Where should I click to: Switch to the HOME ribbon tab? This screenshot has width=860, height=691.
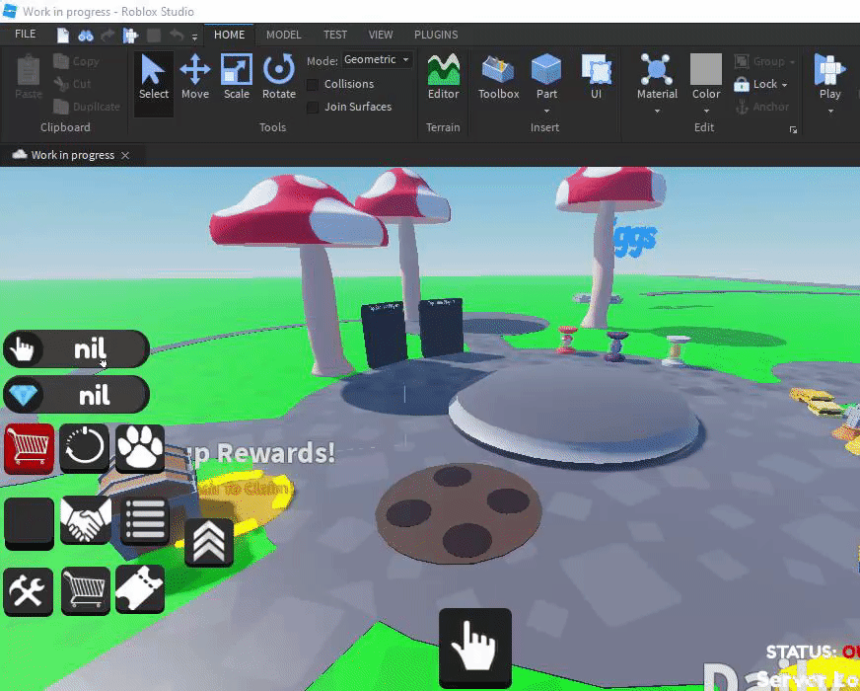click(x=229, y=35)
